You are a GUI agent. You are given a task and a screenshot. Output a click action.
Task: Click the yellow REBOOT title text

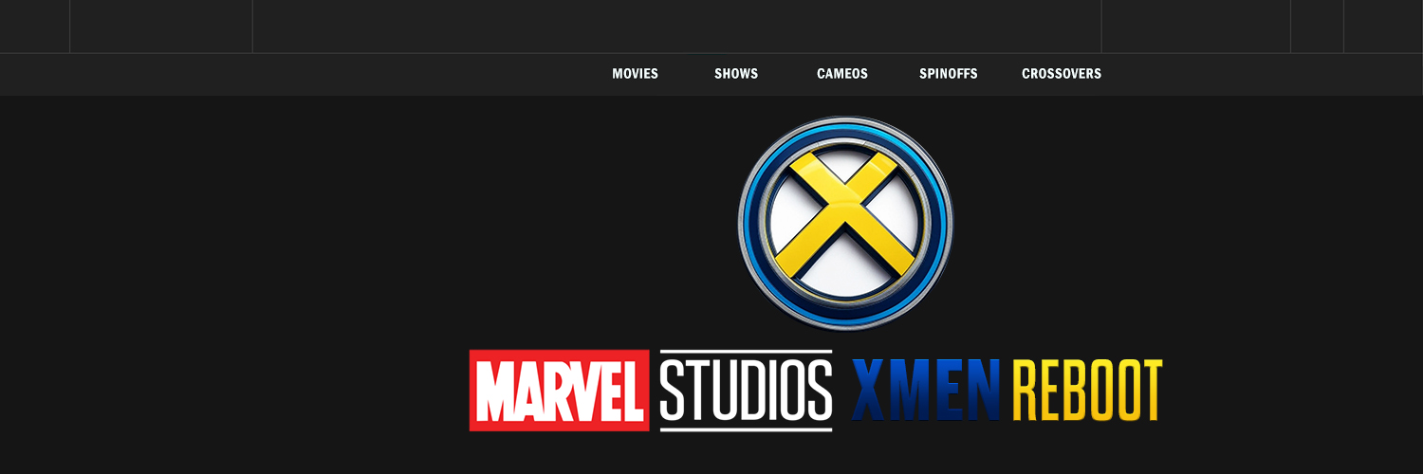[1087, 391]
